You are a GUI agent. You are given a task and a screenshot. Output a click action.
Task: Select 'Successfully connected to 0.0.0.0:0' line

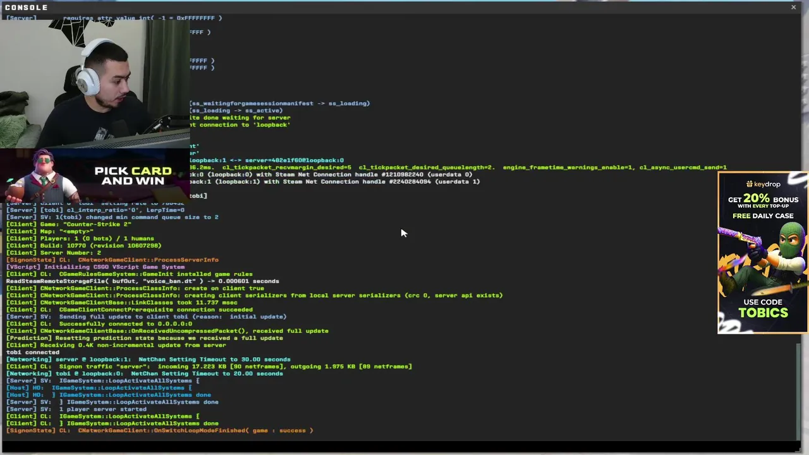click(99, 324)
